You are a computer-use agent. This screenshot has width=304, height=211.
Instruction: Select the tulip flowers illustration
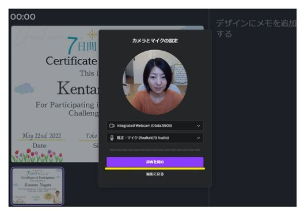click(x=37, y=155)
